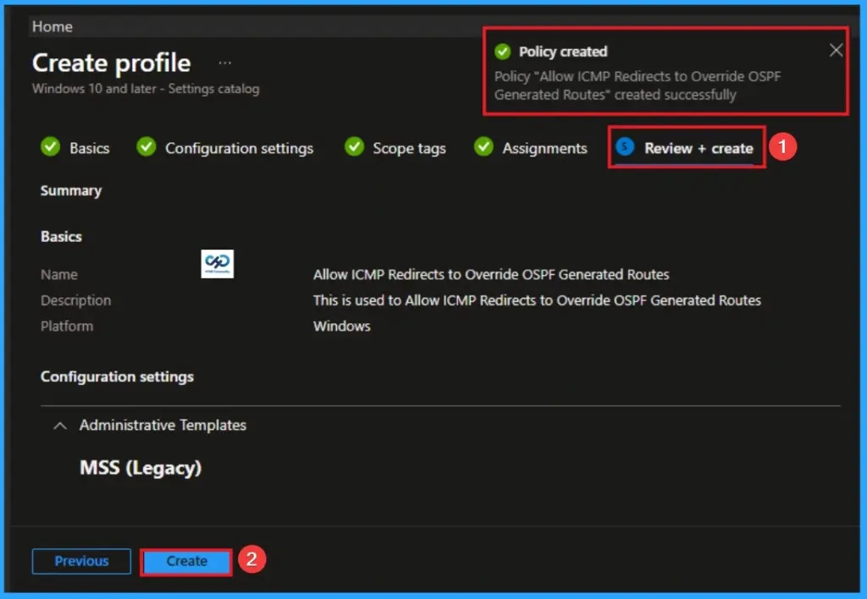This screenshot has width=867, height=599.
Task: Click the Create button
Action: (185, 561)
